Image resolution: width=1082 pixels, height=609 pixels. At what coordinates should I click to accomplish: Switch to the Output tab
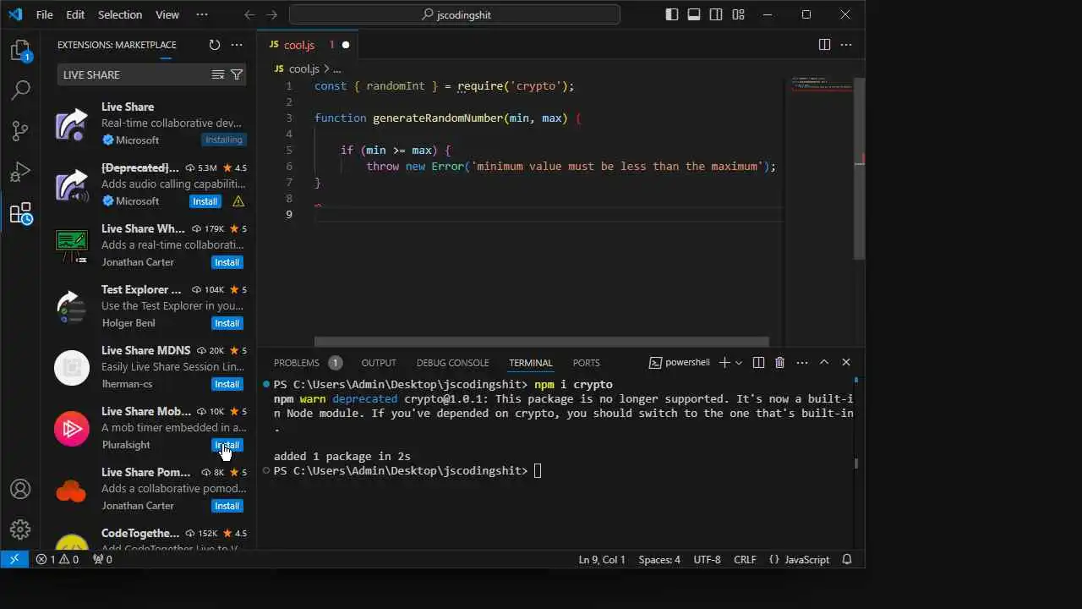[x=379, y=362]
